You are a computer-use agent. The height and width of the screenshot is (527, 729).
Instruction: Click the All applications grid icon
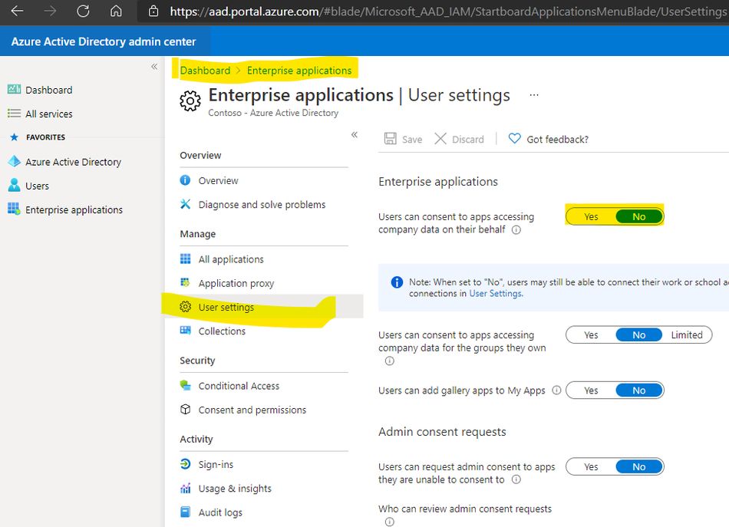185,259
